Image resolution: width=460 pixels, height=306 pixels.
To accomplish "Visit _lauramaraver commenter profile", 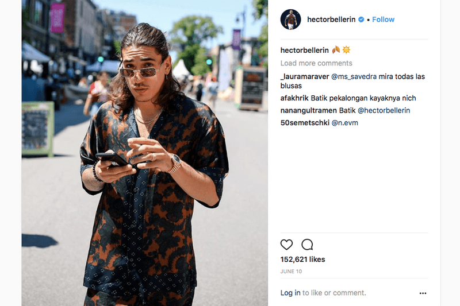I will (305, 77).
